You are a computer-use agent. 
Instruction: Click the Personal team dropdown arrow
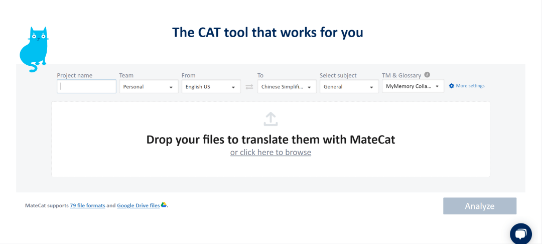(171, 87)
